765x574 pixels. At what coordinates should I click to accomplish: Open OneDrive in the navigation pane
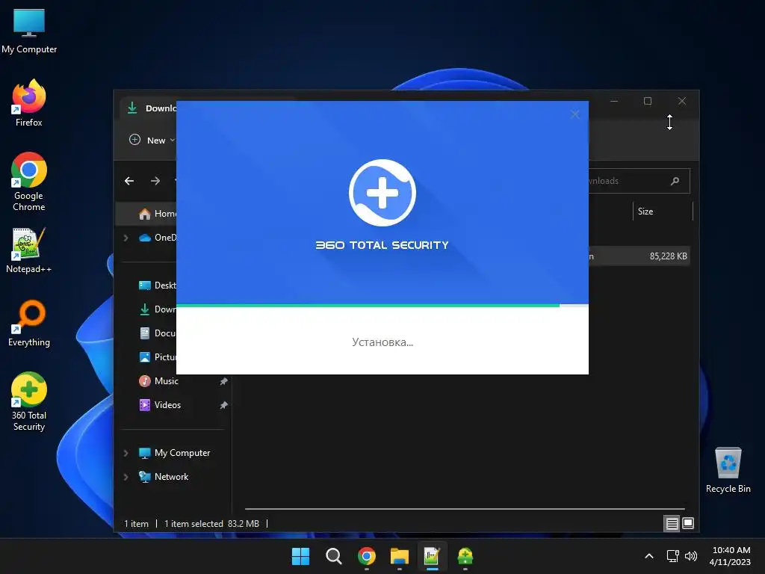point(157,238)
